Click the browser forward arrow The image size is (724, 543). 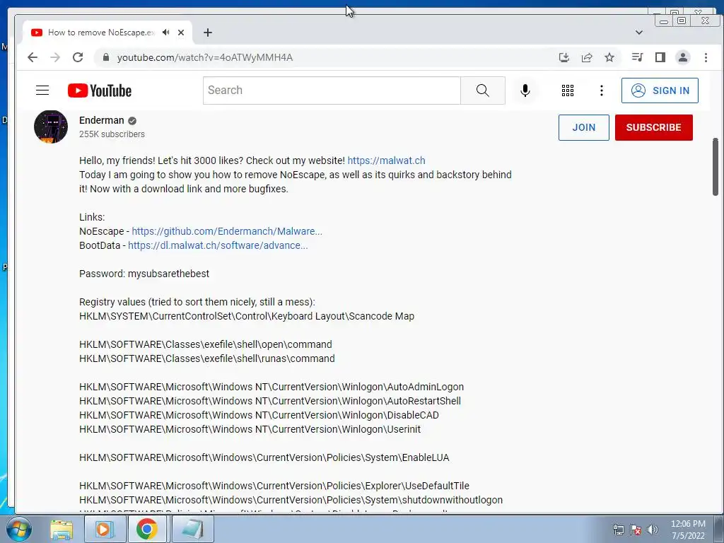[55, 57]
